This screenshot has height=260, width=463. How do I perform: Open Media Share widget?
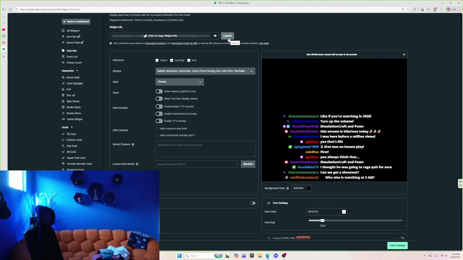[73, 107]
